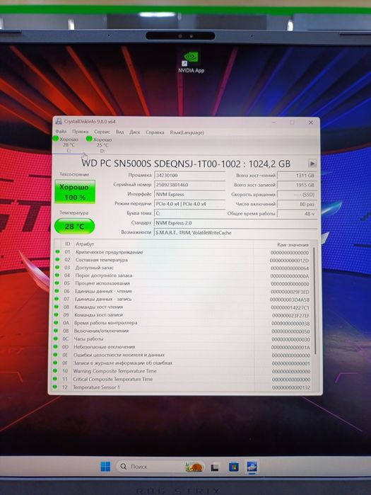Click the serial number field 250923801460
This screenshot has width=371, height=495.
pos(190,185)
